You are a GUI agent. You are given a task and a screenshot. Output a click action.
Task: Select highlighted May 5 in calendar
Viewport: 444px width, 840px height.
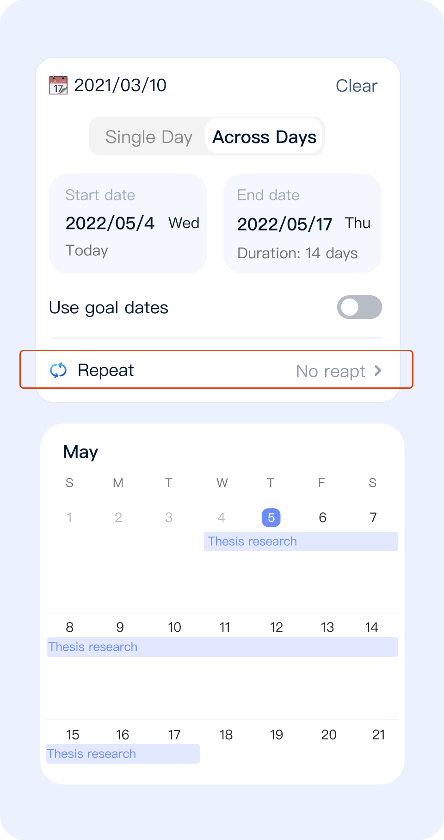coord(271,517)
